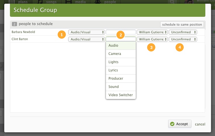Open Barbara Newbold's Unconfirmed status dropdown
215x136 pixels.
(x=183, y=32)
